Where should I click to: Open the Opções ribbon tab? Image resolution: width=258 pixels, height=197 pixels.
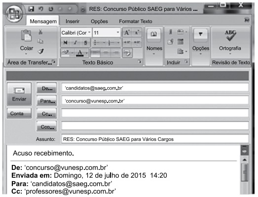pyautogui.click(x=99, y=21)
